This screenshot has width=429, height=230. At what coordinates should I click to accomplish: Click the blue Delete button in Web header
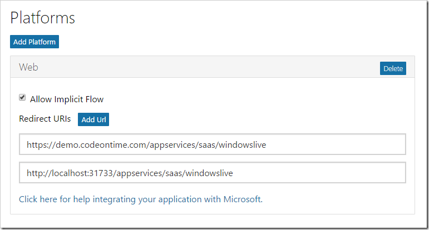coord(393,68)
